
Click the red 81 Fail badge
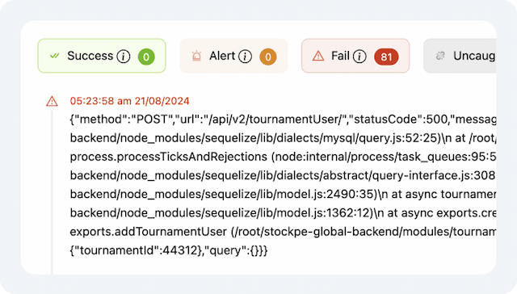click(386, 57)
